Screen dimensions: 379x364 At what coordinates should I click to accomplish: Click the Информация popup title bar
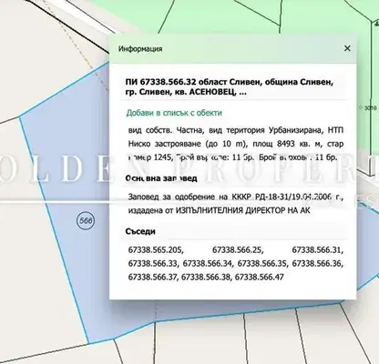pyautogui.click(x=232, y=48)
